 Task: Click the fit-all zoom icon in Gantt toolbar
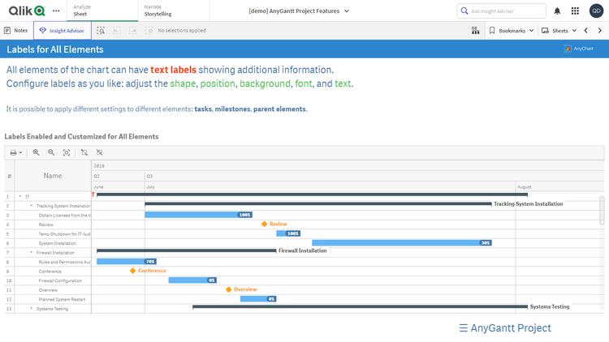click(x=66, y=152)
